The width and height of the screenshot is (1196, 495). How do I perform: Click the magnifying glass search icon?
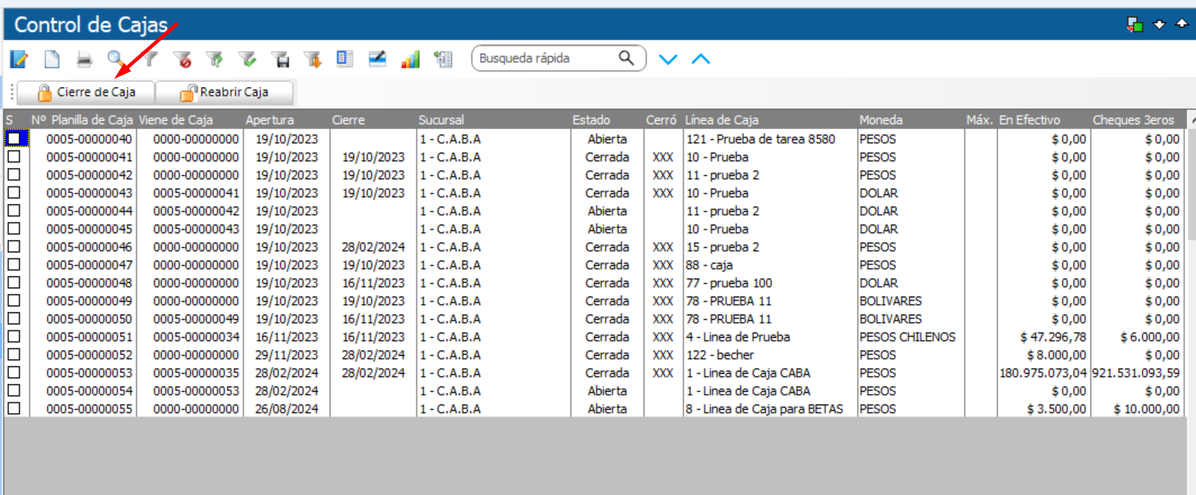click(x=116, y=59)
